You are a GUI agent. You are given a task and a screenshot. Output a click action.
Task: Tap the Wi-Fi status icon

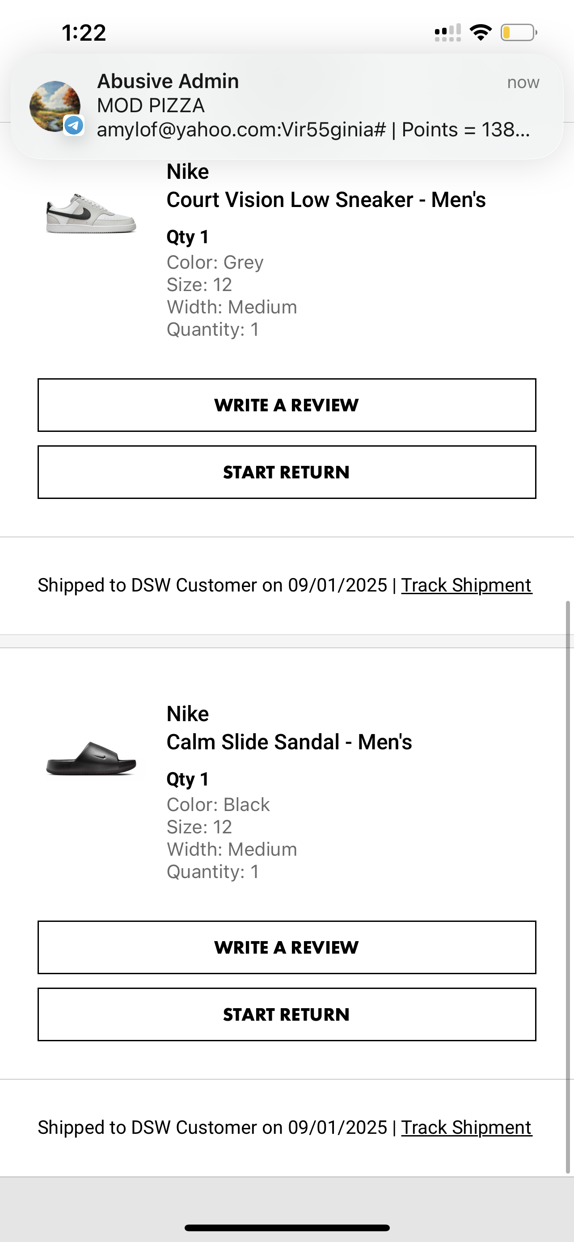click(x=481, y=33)
